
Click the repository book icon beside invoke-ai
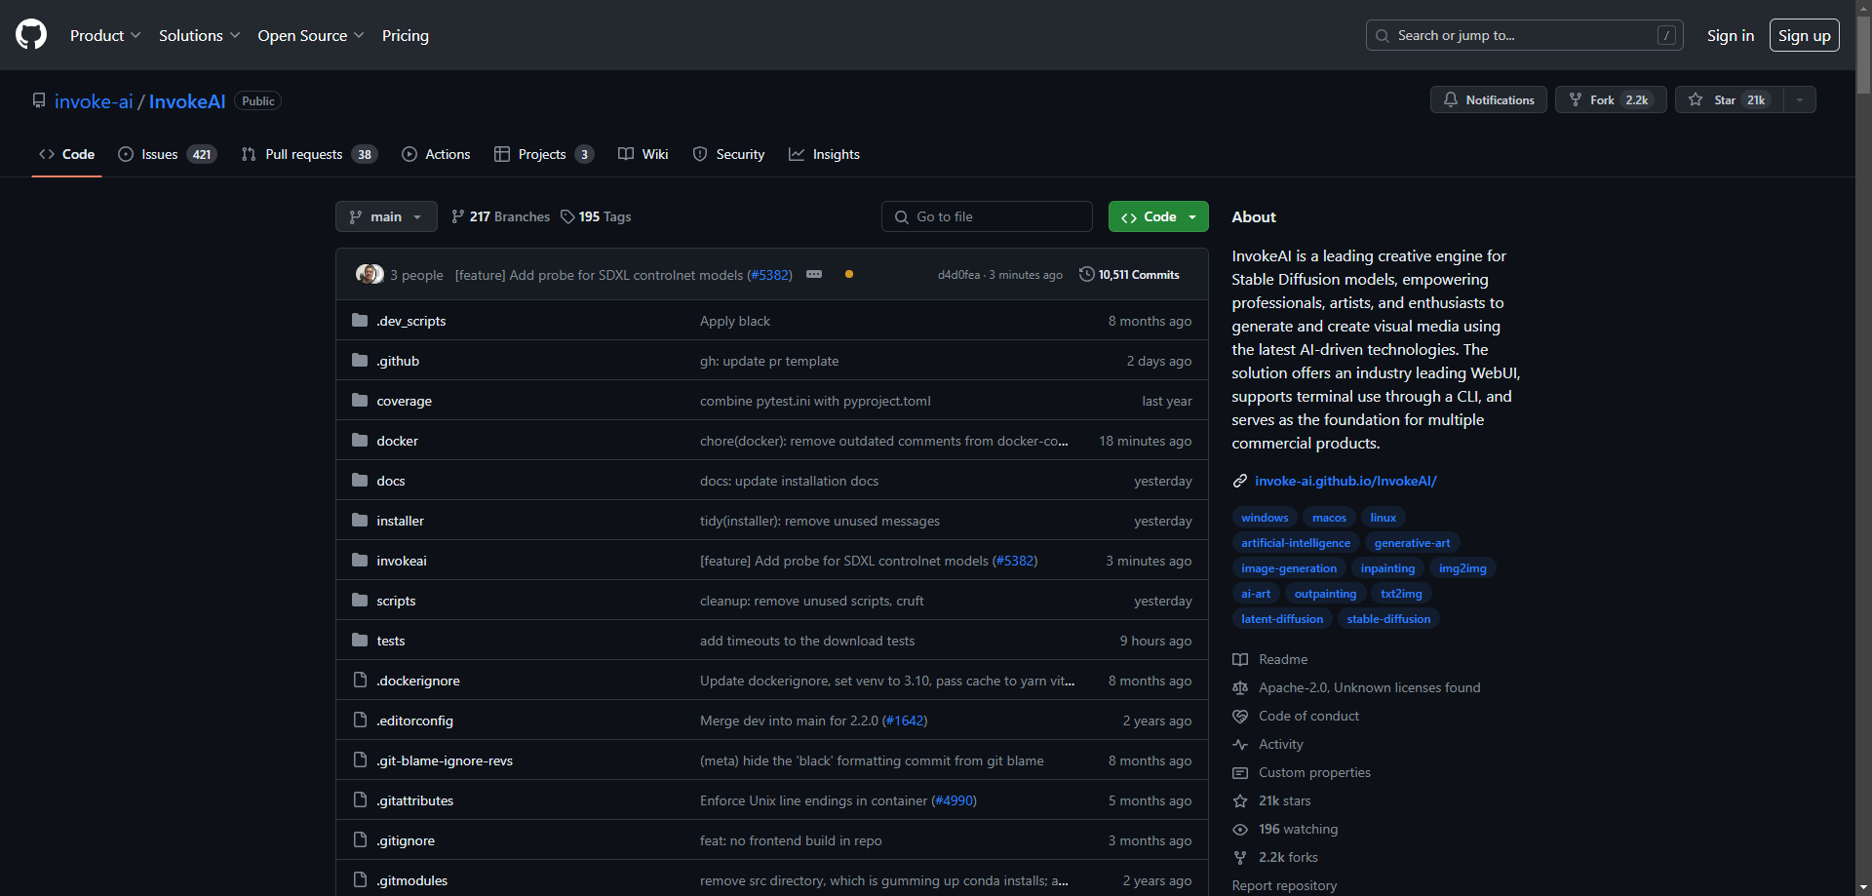tap(39, 100)
